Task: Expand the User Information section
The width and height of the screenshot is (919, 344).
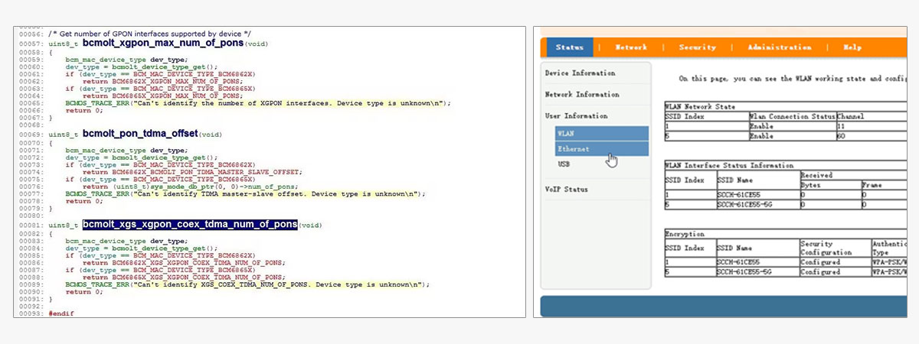Action: click(576, 116)
